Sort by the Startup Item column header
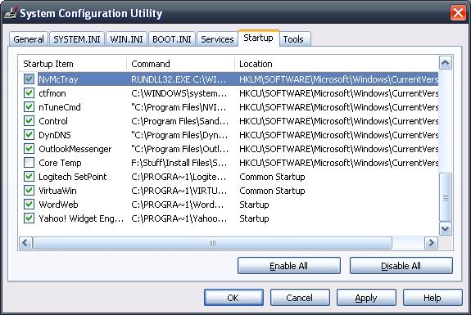Viewport: 471px width, 315px height. (x=73, y=64)
